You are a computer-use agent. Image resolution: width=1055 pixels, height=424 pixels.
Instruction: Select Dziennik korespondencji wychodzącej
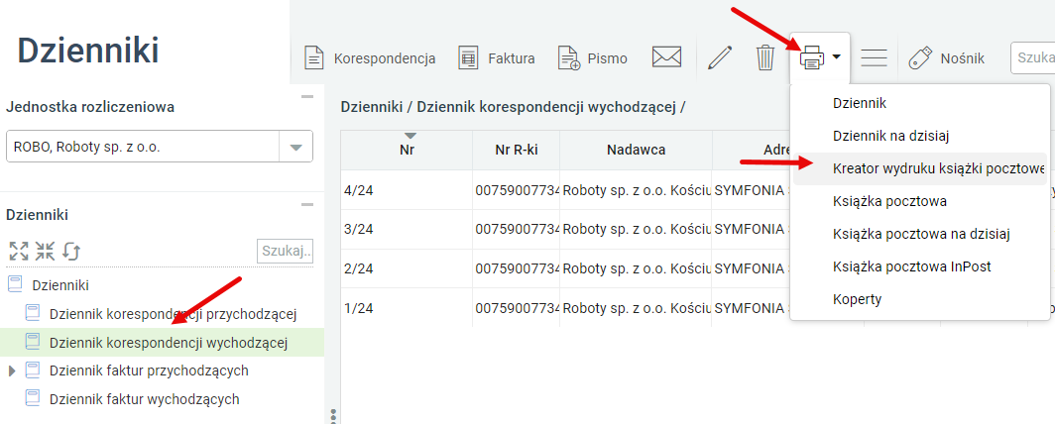[169, 343]
